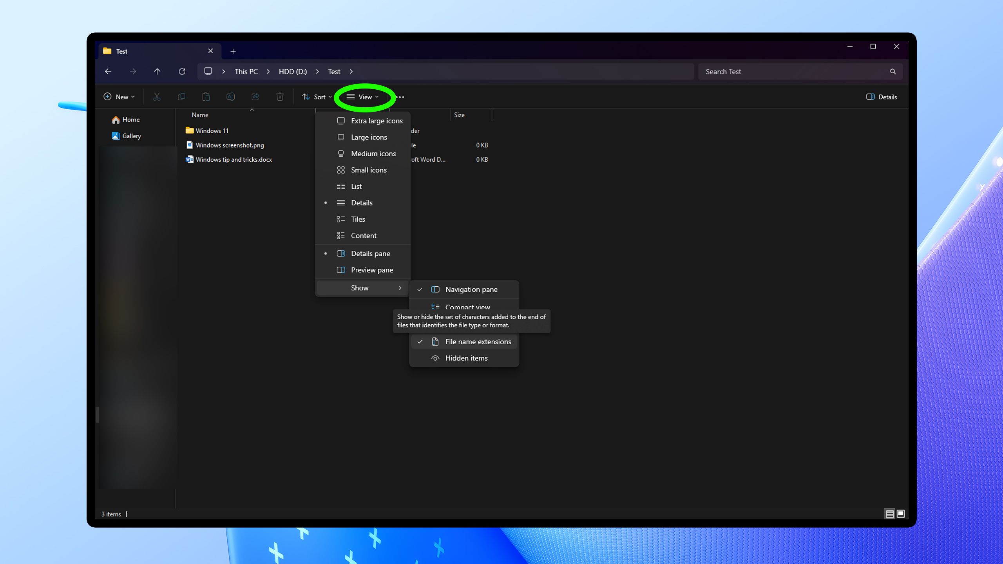Click the Rename toolbar icon
Screen dimensions: 1003x564
[x=231, y=97]
